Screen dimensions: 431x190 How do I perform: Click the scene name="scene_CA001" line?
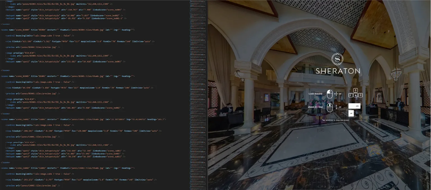(x=83, y=119)
